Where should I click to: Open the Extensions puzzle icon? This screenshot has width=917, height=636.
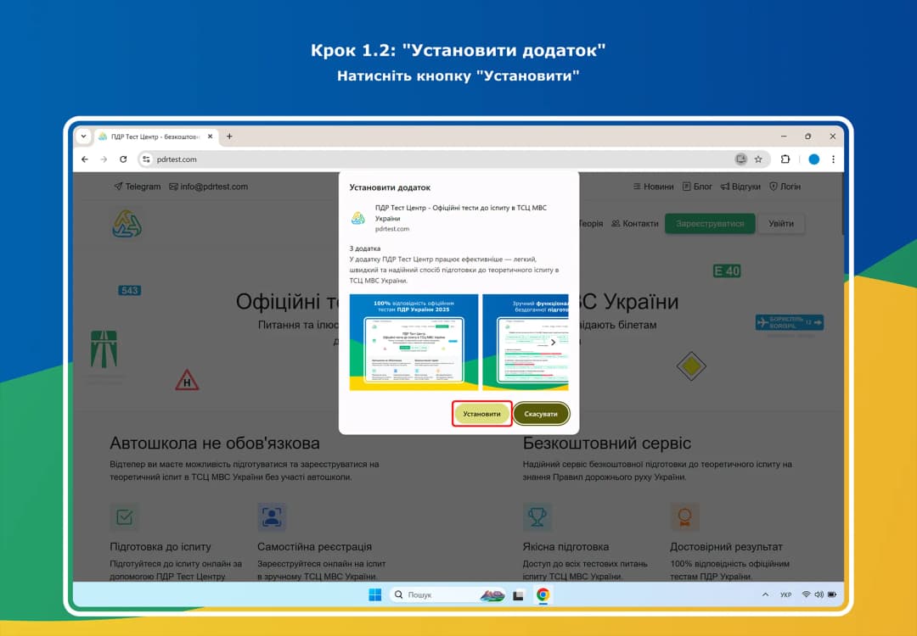click(x=785, y=159)
